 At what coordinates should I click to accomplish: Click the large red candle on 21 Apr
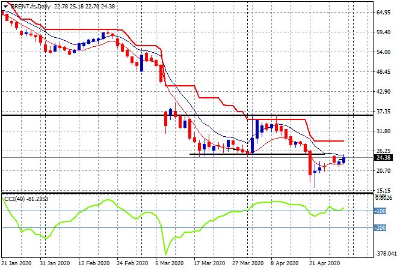pos(310,163)
